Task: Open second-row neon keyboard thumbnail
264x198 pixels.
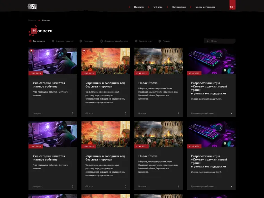Action: 211,134
